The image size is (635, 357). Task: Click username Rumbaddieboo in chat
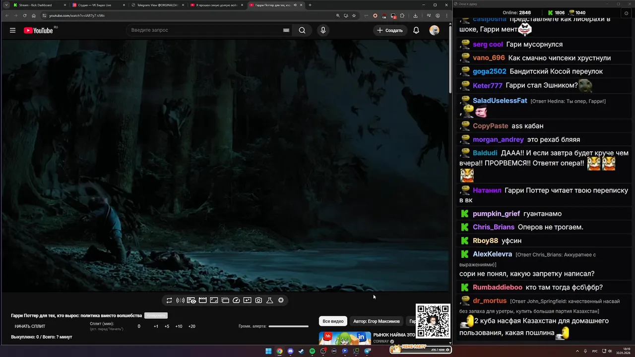click(x=498, y=288)
